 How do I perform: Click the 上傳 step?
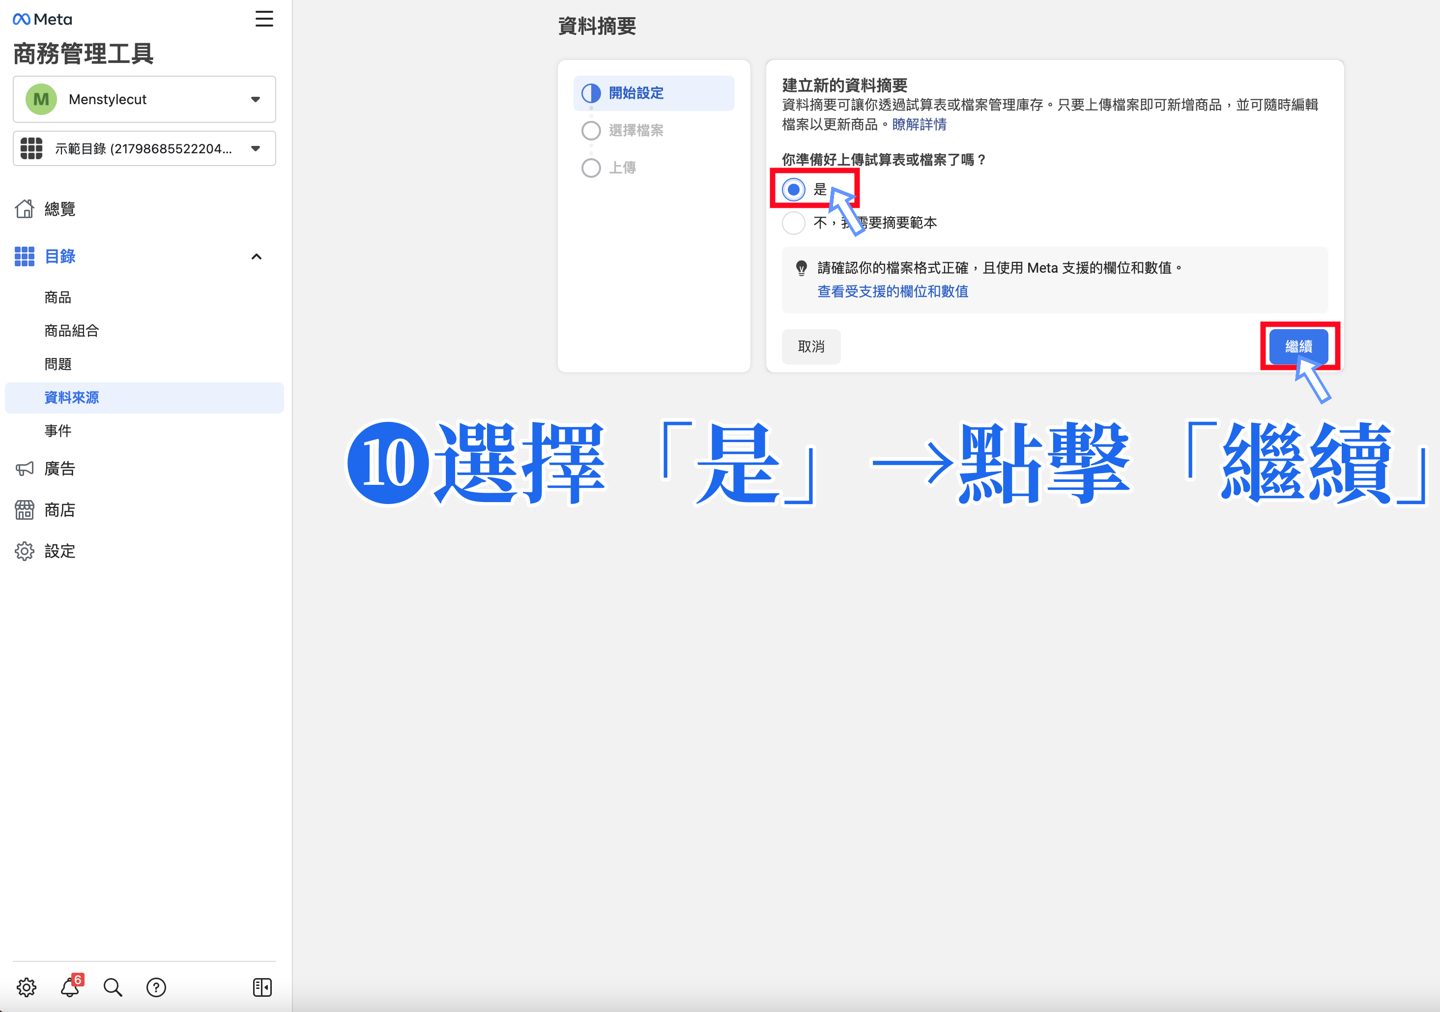622,168
